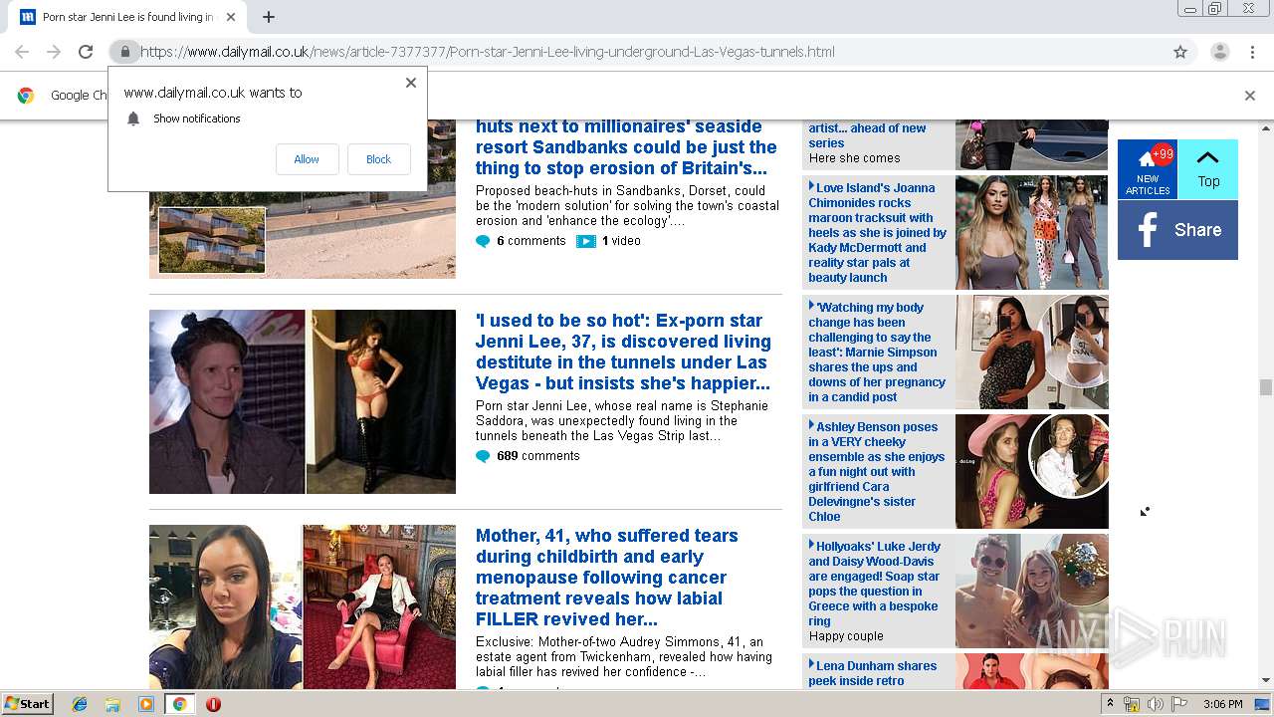This screenshot has height=717, width=1274.
Task: Open Ashley Benson cheeky ensemble story
Action: [877, 471]
